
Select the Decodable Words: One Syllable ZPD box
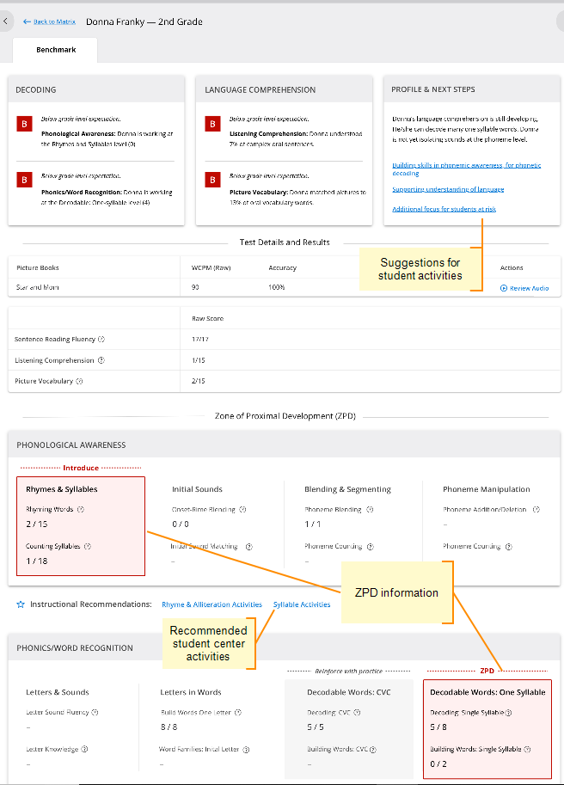coord(487,727)
